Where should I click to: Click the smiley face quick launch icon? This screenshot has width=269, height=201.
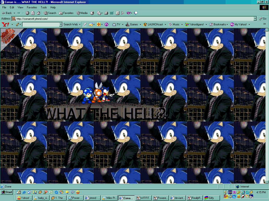point(78,192)
